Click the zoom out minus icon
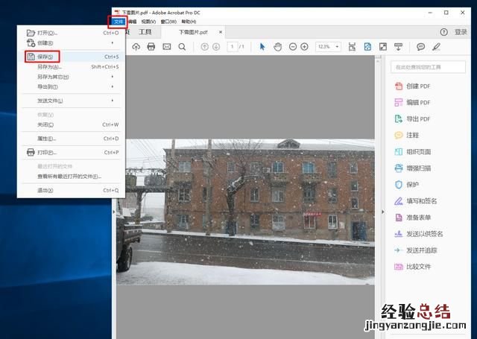Screen dimensions: 477x339 [x=293, y=46]
